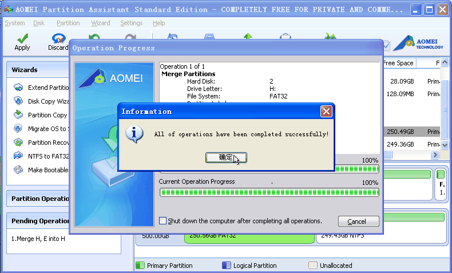Click the Unallocated legend swatch
The width and height of the screenshot is (452, 273).
[313, 265]
